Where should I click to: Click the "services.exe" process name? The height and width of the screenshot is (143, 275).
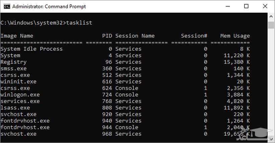[x=20, y=101]
